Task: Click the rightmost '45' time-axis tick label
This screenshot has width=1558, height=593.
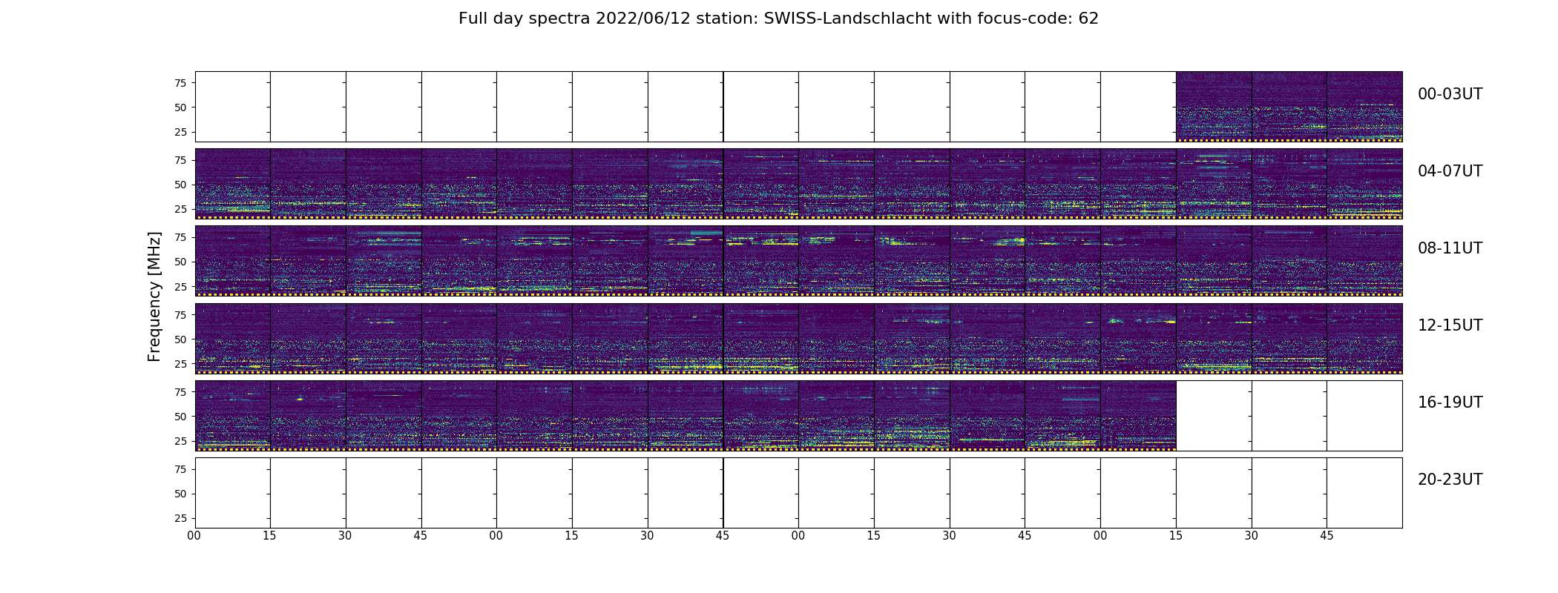Action: pyautogui.click(x=1327, y=536)
